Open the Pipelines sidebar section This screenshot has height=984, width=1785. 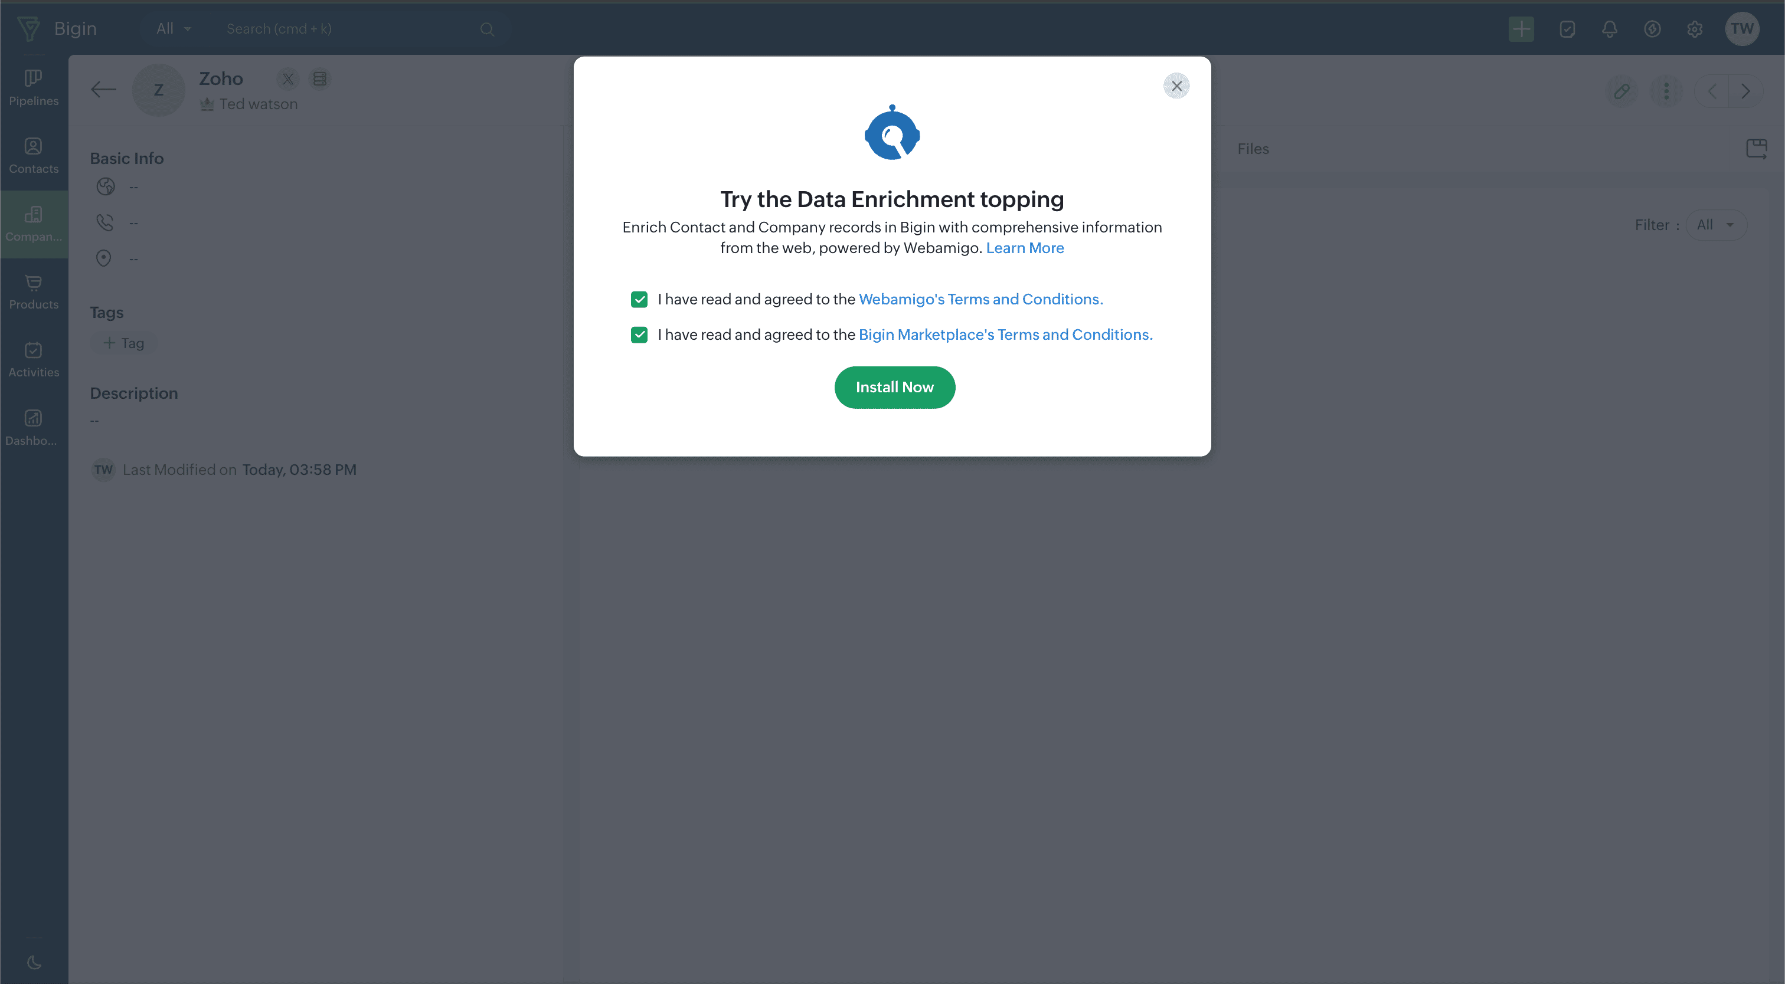[33, 88]
